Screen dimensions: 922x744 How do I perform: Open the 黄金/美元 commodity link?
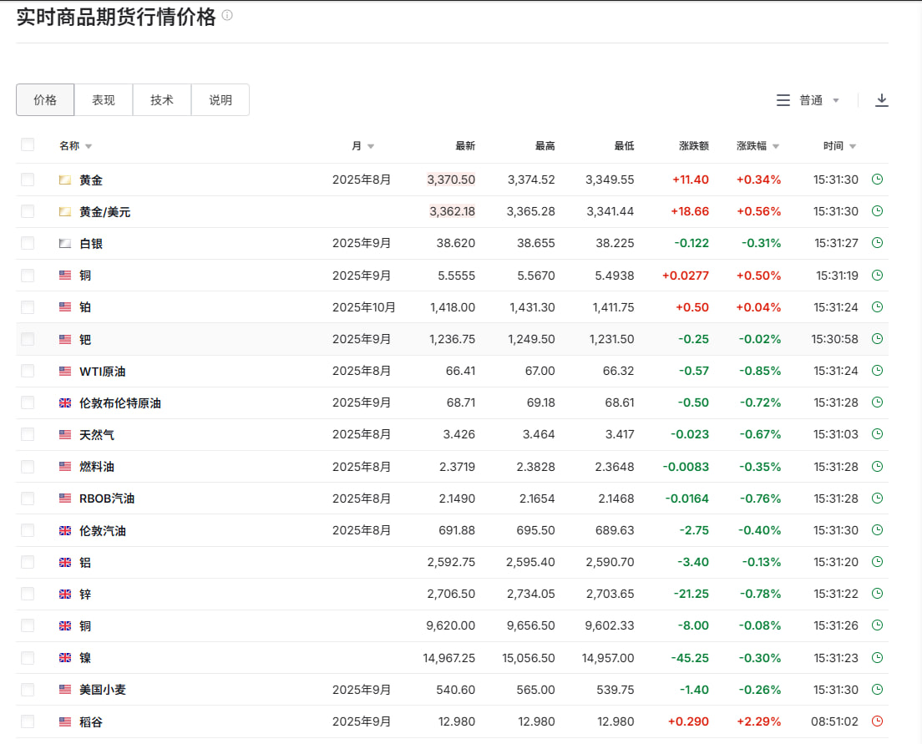pos(104,212)
